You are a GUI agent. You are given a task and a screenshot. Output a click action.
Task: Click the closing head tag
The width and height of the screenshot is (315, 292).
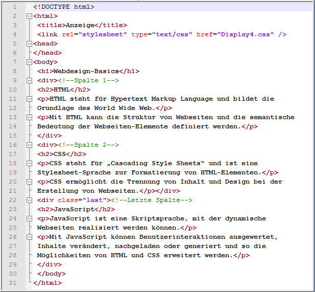coord(47,53)
